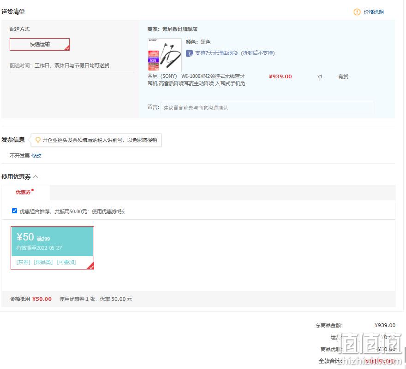The height and width of the screenshot is (369, 406).
Task: Click the 不开发票 invoice status text
Action: click(x=20, y=156)
